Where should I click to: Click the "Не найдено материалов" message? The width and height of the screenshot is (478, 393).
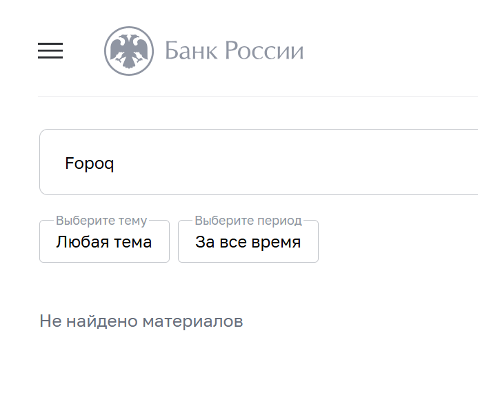pos(141,321)
